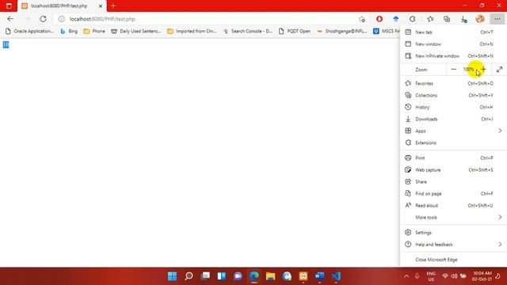Screen dimensions: 507x285
Task: Choose Share from the menu
Action: [453, 181]
